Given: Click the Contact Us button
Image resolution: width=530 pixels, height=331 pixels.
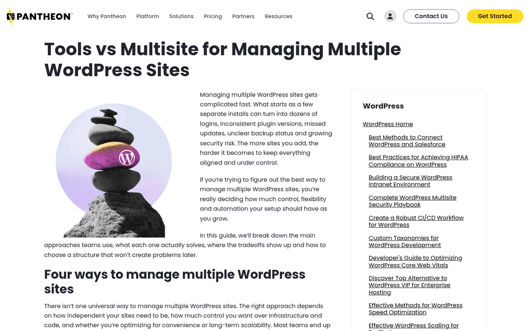Looking at the screenshot, I should click(431, 16).
